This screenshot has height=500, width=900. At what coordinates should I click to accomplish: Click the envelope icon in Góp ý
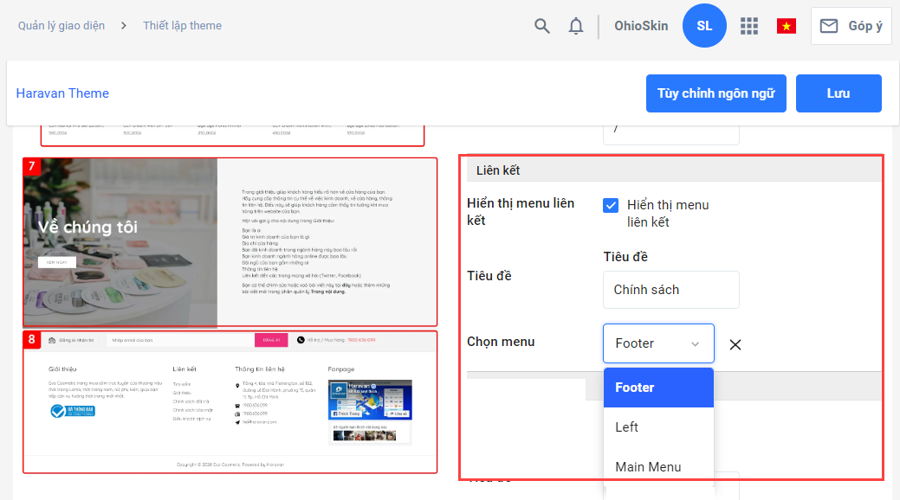click(x=828, y=26)
